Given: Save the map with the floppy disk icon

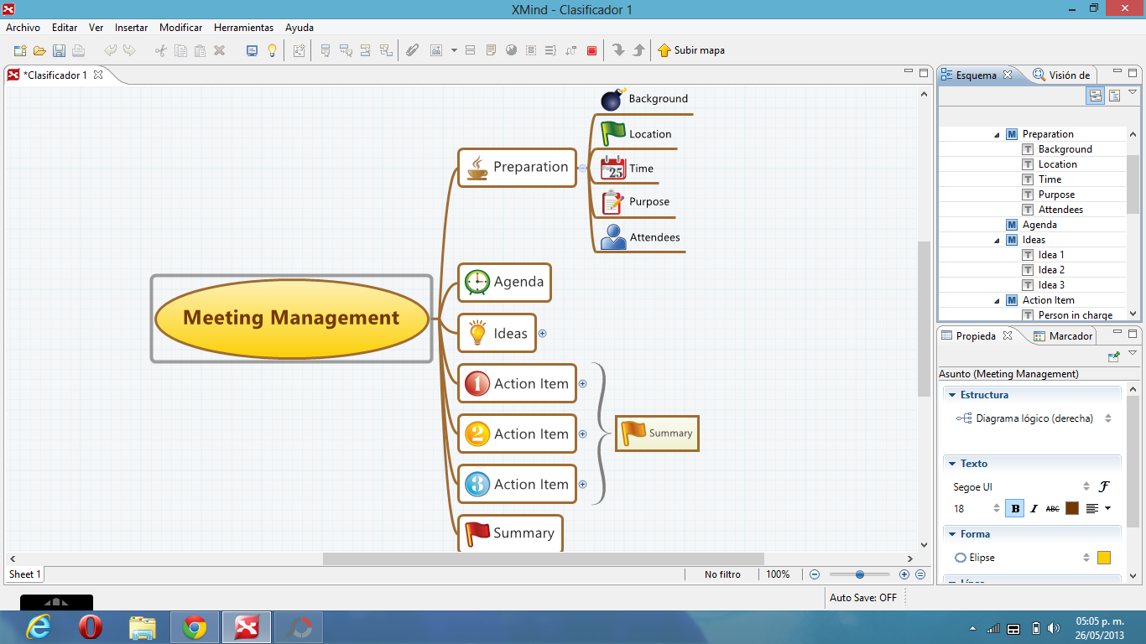Looking at the screenshot, I should 59,50.
